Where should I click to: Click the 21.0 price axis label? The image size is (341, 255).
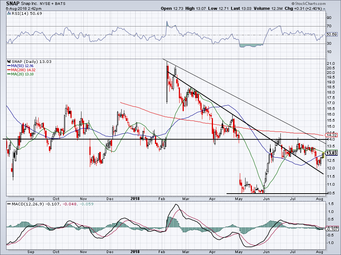[x=330, y=64]
